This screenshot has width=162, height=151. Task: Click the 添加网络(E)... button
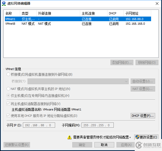122,62
